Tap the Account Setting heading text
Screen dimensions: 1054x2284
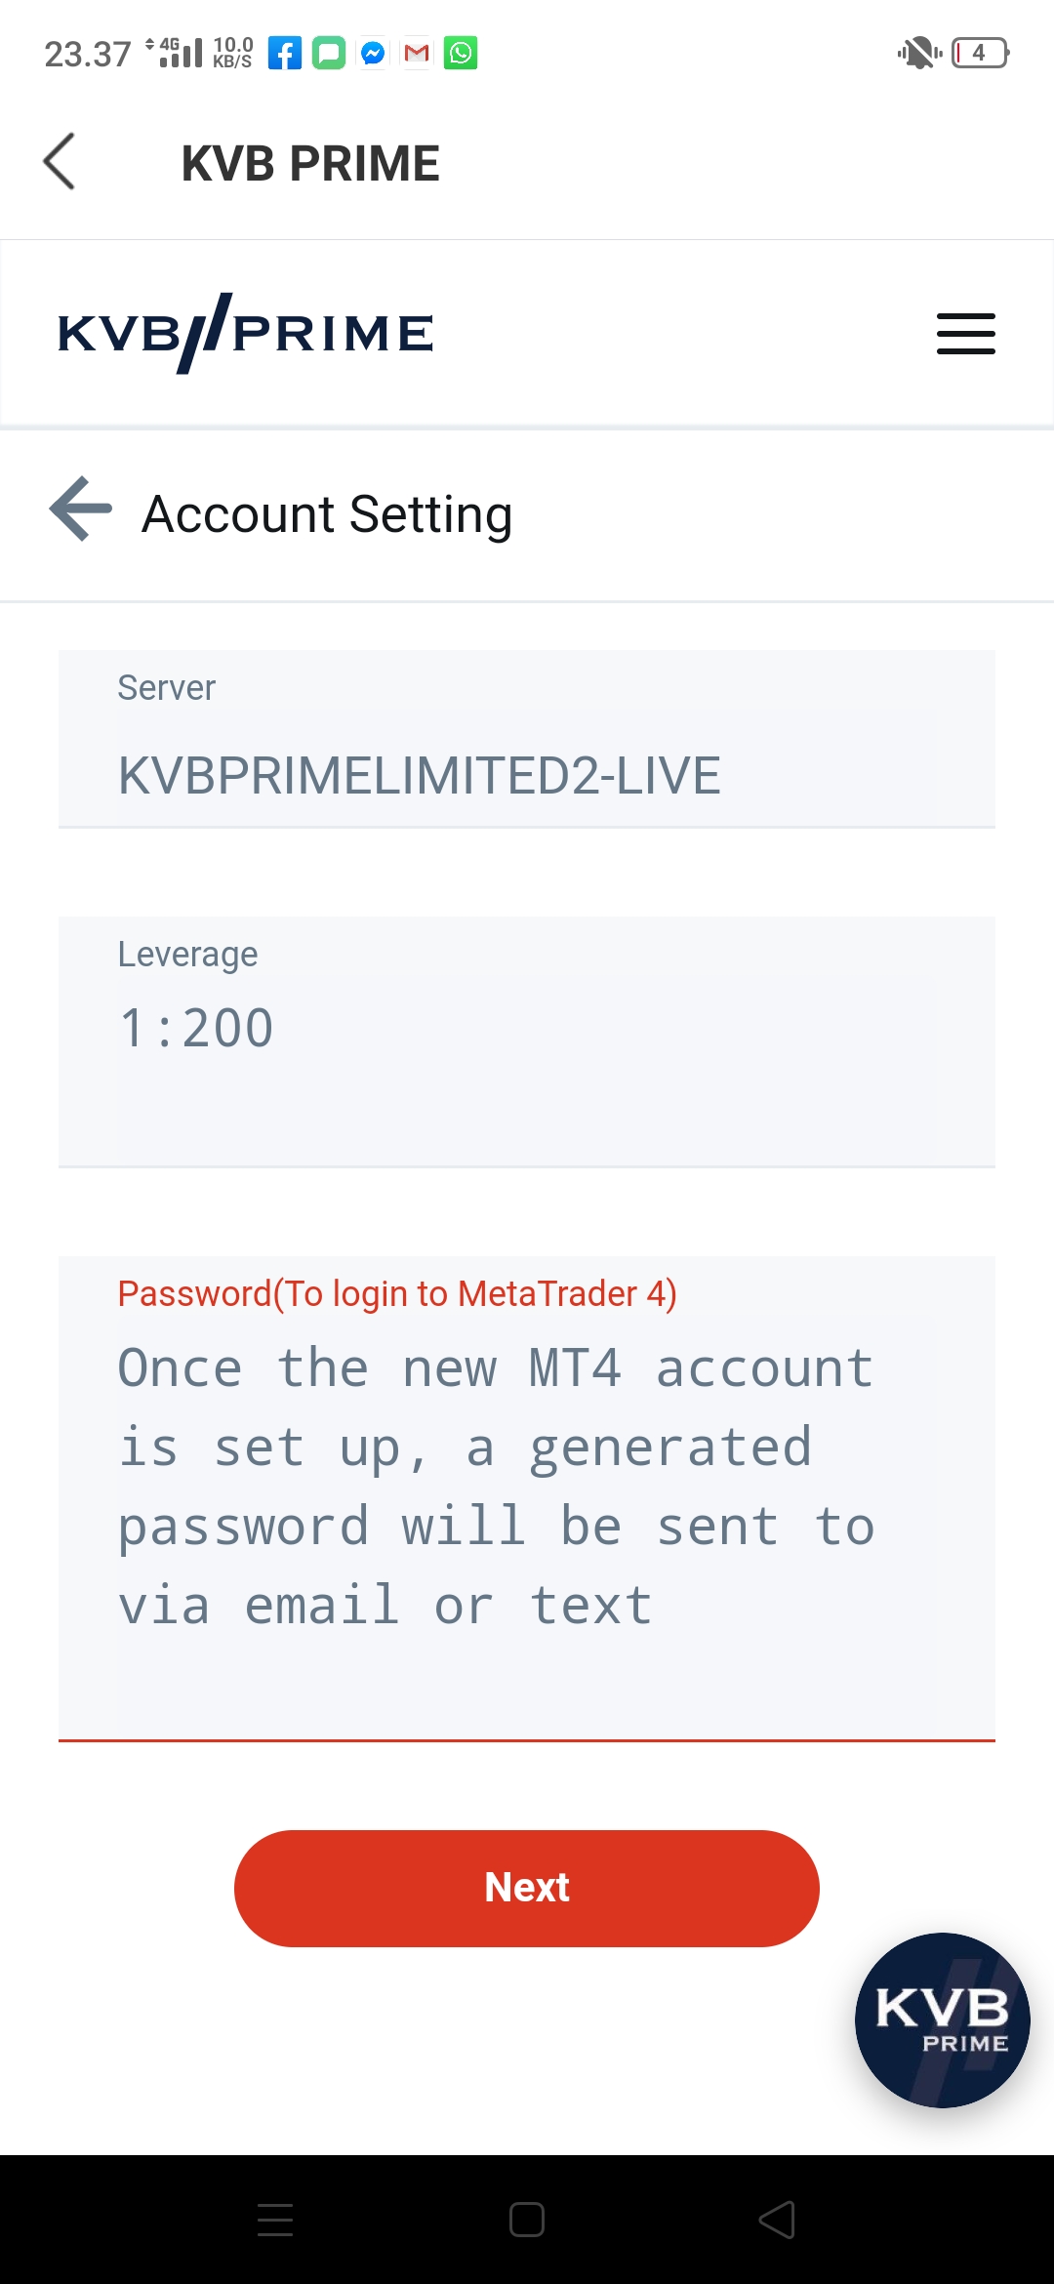327,514
